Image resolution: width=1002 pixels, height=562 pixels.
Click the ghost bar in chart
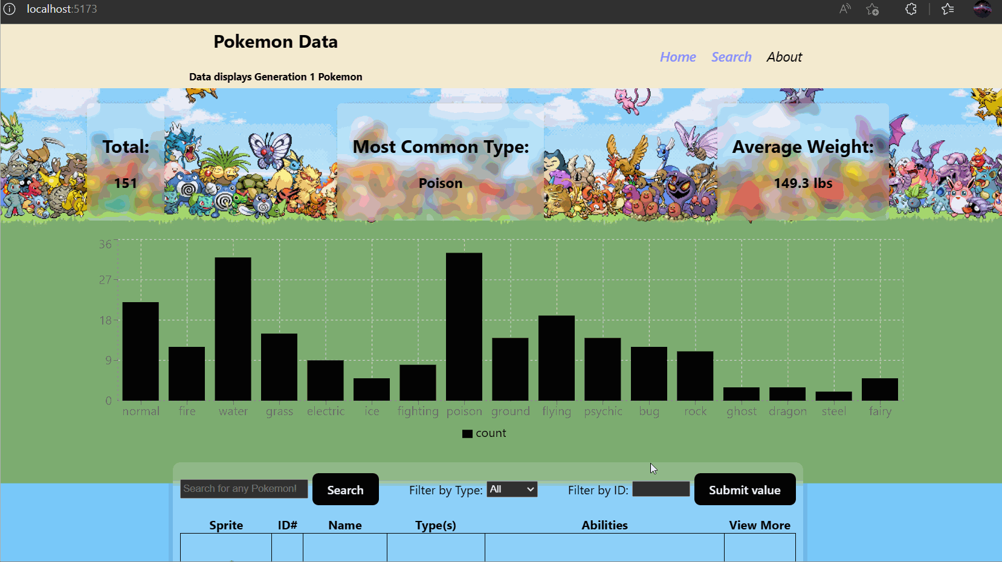[742, 394]
